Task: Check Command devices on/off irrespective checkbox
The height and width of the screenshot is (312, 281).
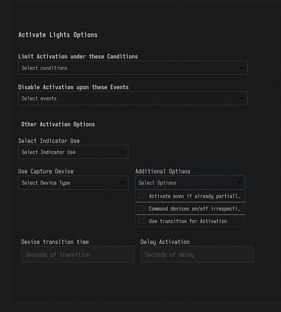Action: [141, 208]
